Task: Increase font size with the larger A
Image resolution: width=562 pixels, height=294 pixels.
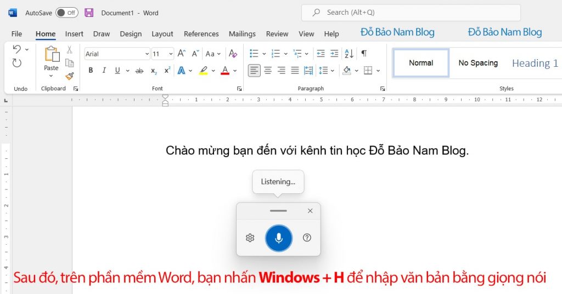Action: [x=182, y=54]
